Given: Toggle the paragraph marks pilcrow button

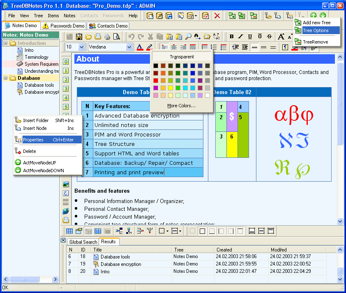Looking at the screenshot, I should (x=285, y=47).
